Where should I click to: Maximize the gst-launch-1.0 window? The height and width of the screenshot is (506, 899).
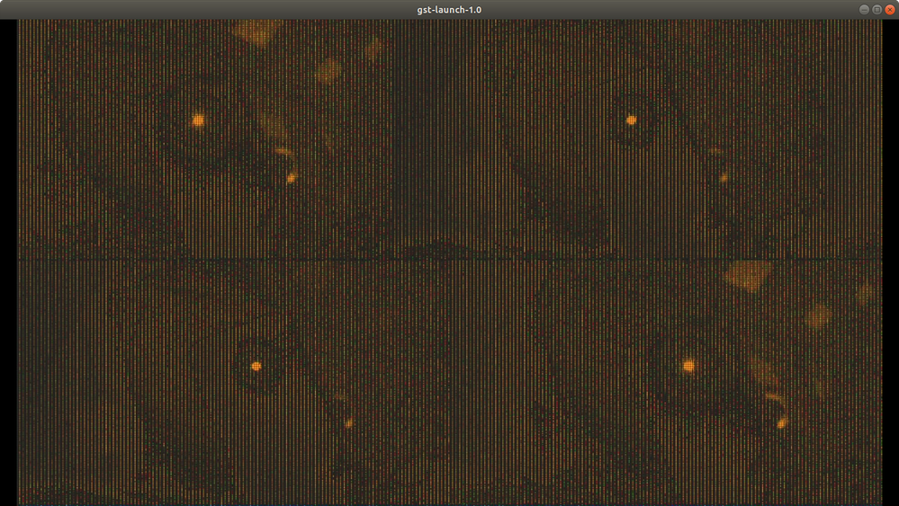click(x=877, y=10)
